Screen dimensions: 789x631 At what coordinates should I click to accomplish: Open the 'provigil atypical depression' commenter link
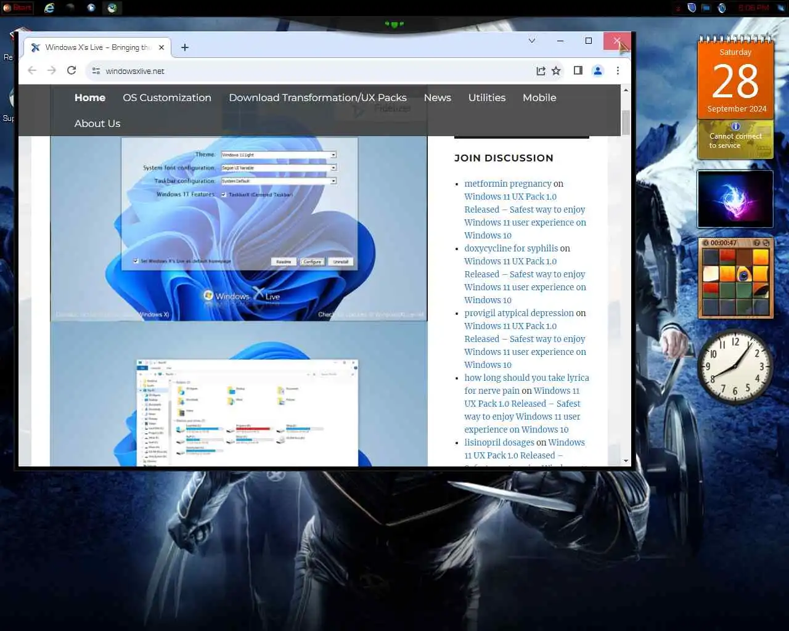(x=519, y=313)
